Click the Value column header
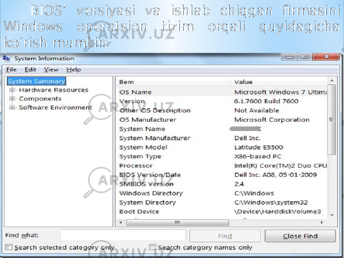The width and height of the screenshot is (344, 258). (x=279, y=82)
